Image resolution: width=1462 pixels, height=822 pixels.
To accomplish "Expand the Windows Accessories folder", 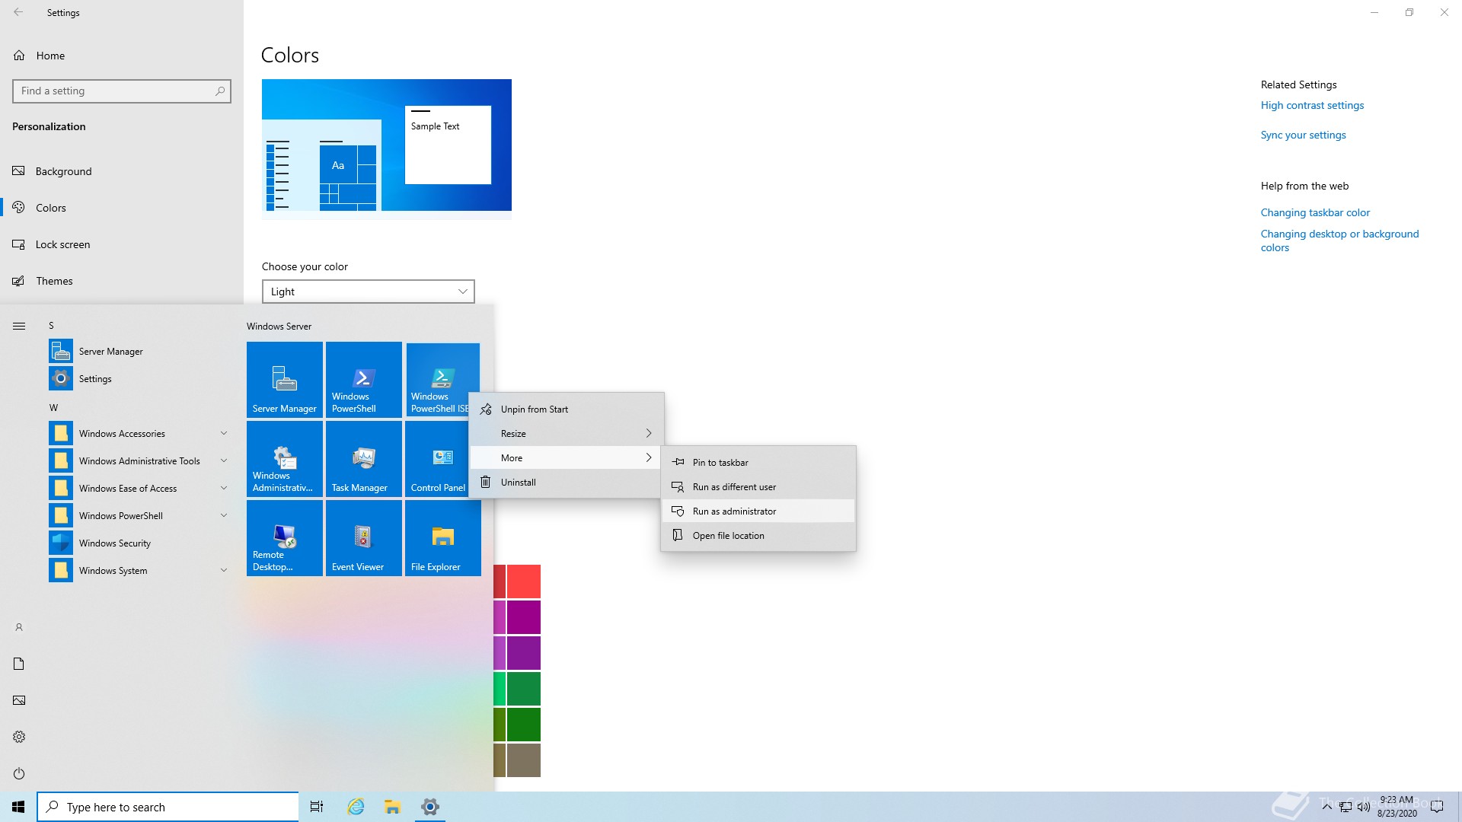I will click(x=140, y=433).
